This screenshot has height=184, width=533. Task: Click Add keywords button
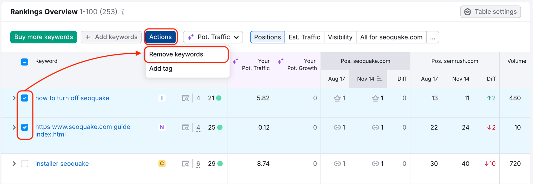click(111, 37)
